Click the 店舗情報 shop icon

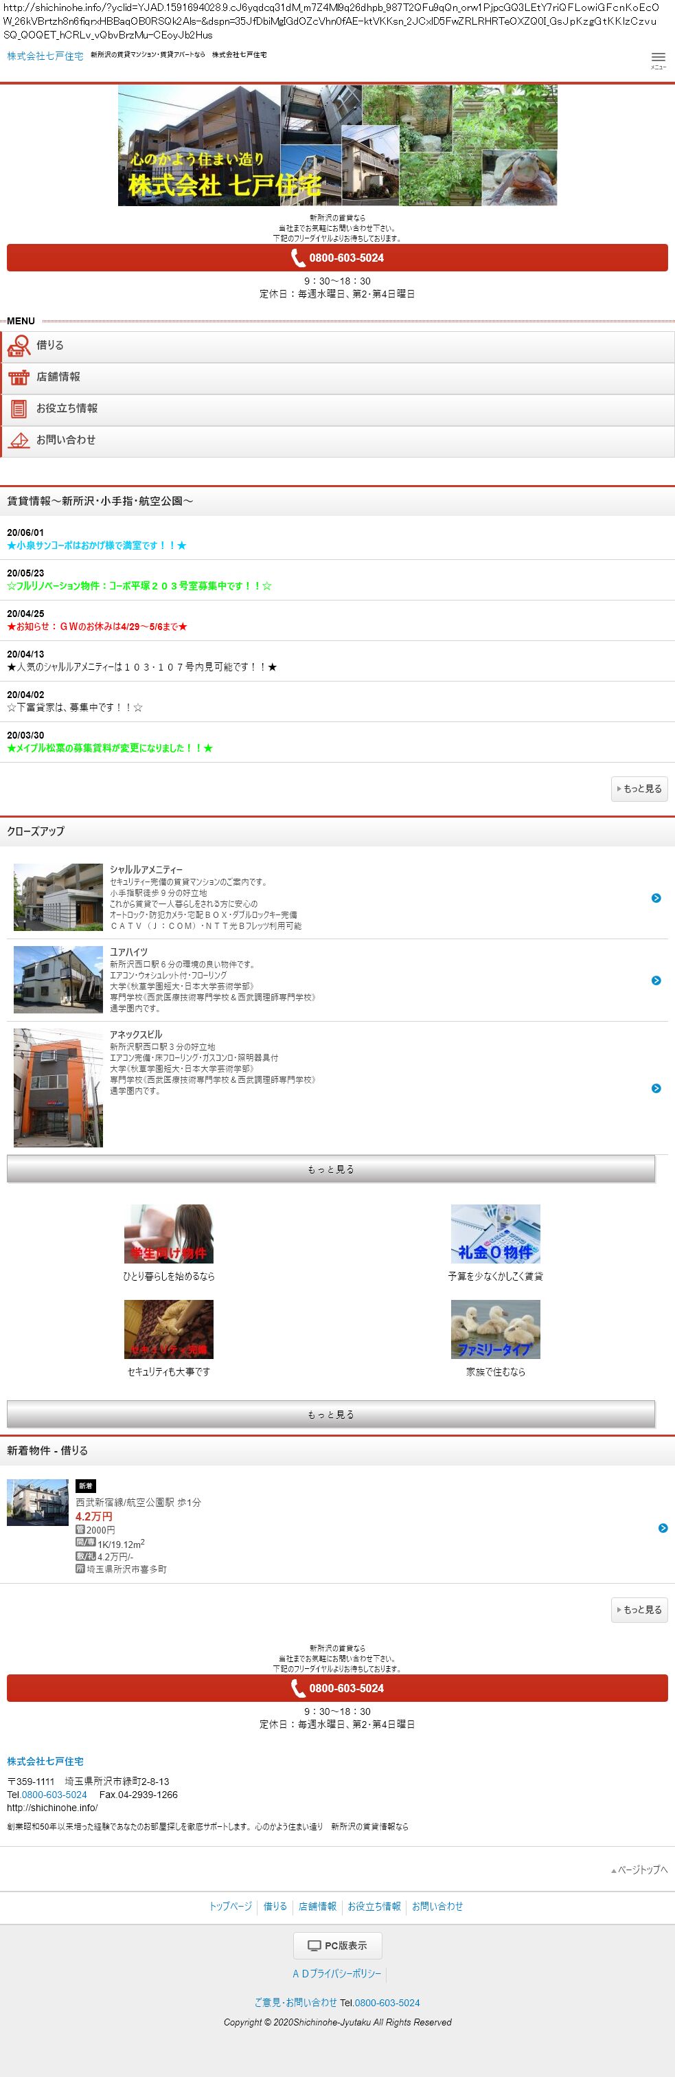tap(19, 377)
